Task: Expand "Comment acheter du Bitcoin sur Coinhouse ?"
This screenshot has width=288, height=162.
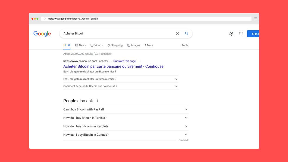Action: pos(121,86)
